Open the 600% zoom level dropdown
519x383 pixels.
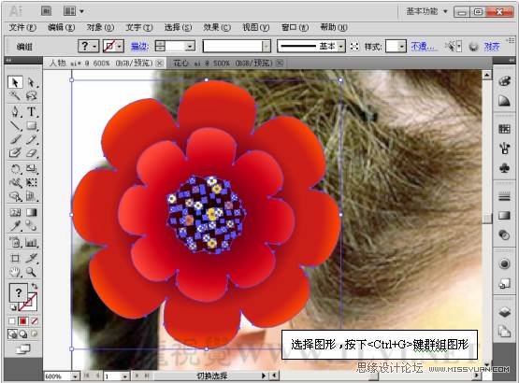[75, 376]
